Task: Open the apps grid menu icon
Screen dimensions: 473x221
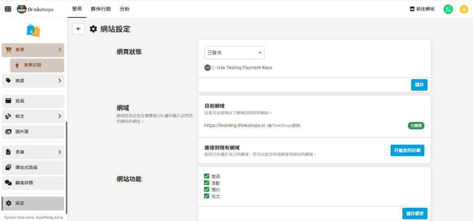Action: [8, 9]
